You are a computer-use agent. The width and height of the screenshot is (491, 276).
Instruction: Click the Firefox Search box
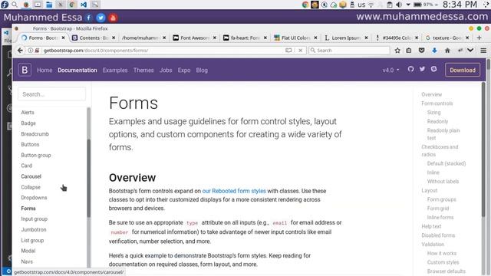[349, 51]
